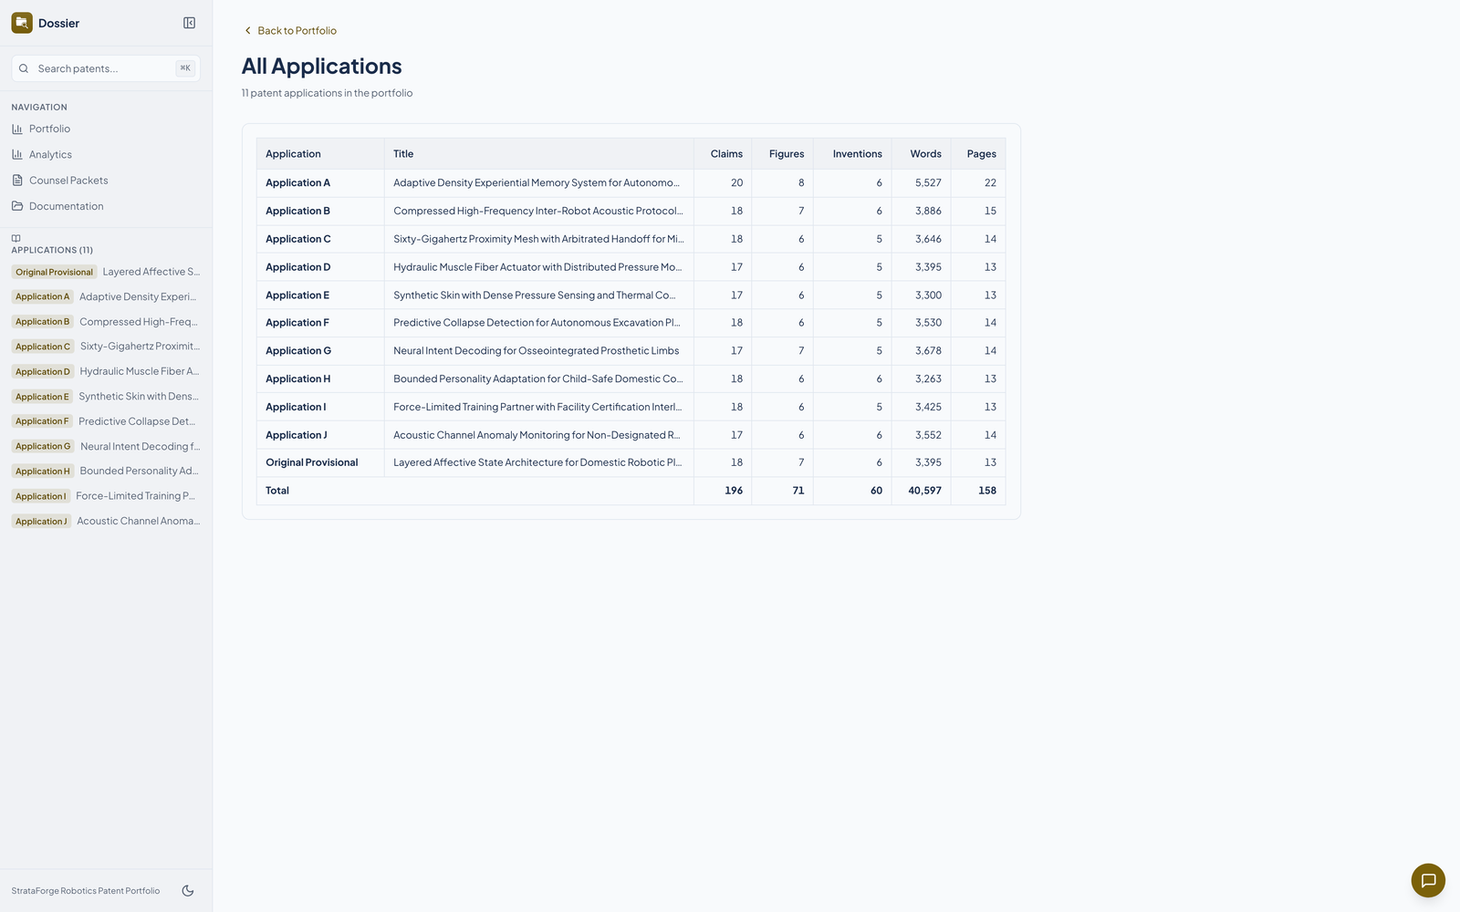Select Application B in sidebar list
The height and width of the screenshot is (912, 1460).
pyautogui.click(x=106, y=322)
